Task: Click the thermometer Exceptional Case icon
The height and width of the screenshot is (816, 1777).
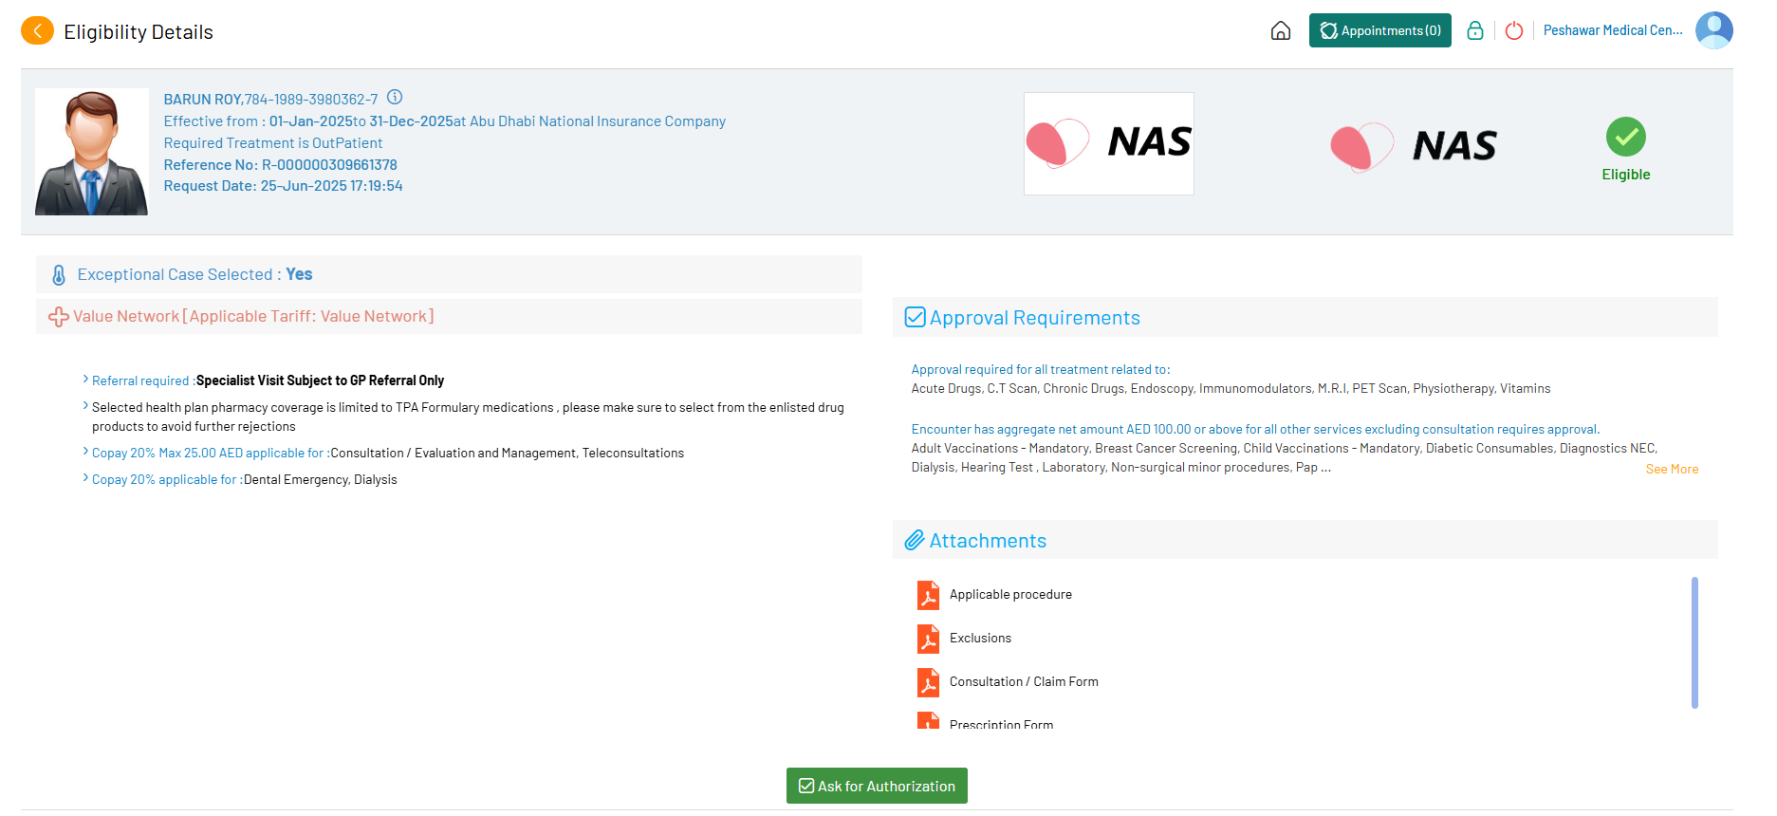Action: 59,275
